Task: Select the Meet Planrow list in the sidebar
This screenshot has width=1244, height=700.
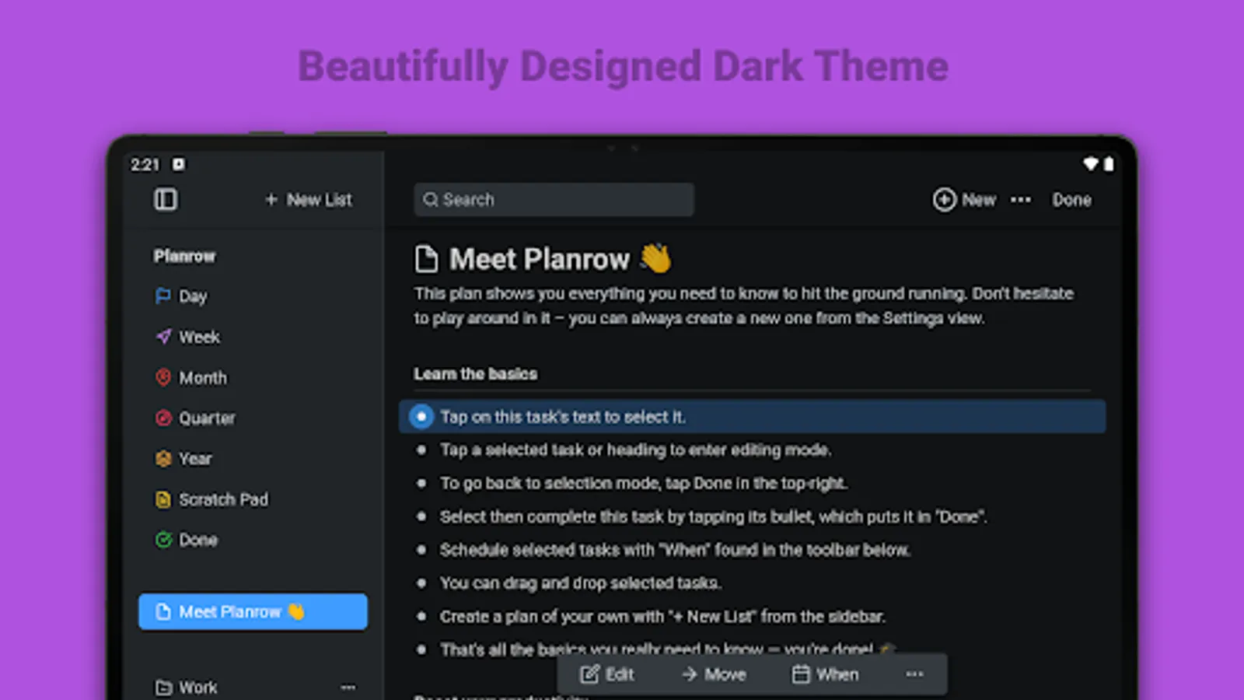Action: click(253, 612)
